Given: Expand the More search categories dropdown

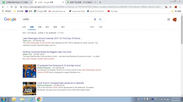Looking at the screenshot, I should click(x=63, y=27).
